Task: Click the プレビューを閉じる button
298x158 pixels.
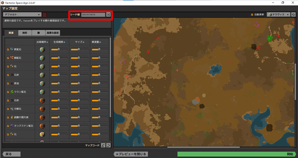Action: pos(131,154)
